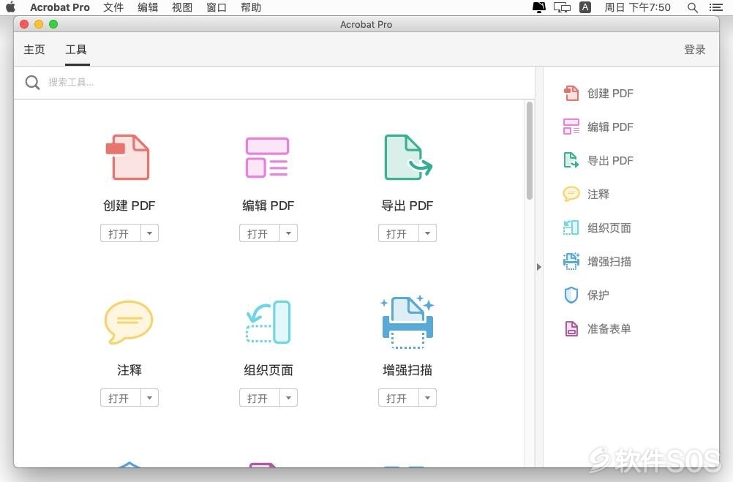
Task: Open the 帮助 menu
Action: 251,7
